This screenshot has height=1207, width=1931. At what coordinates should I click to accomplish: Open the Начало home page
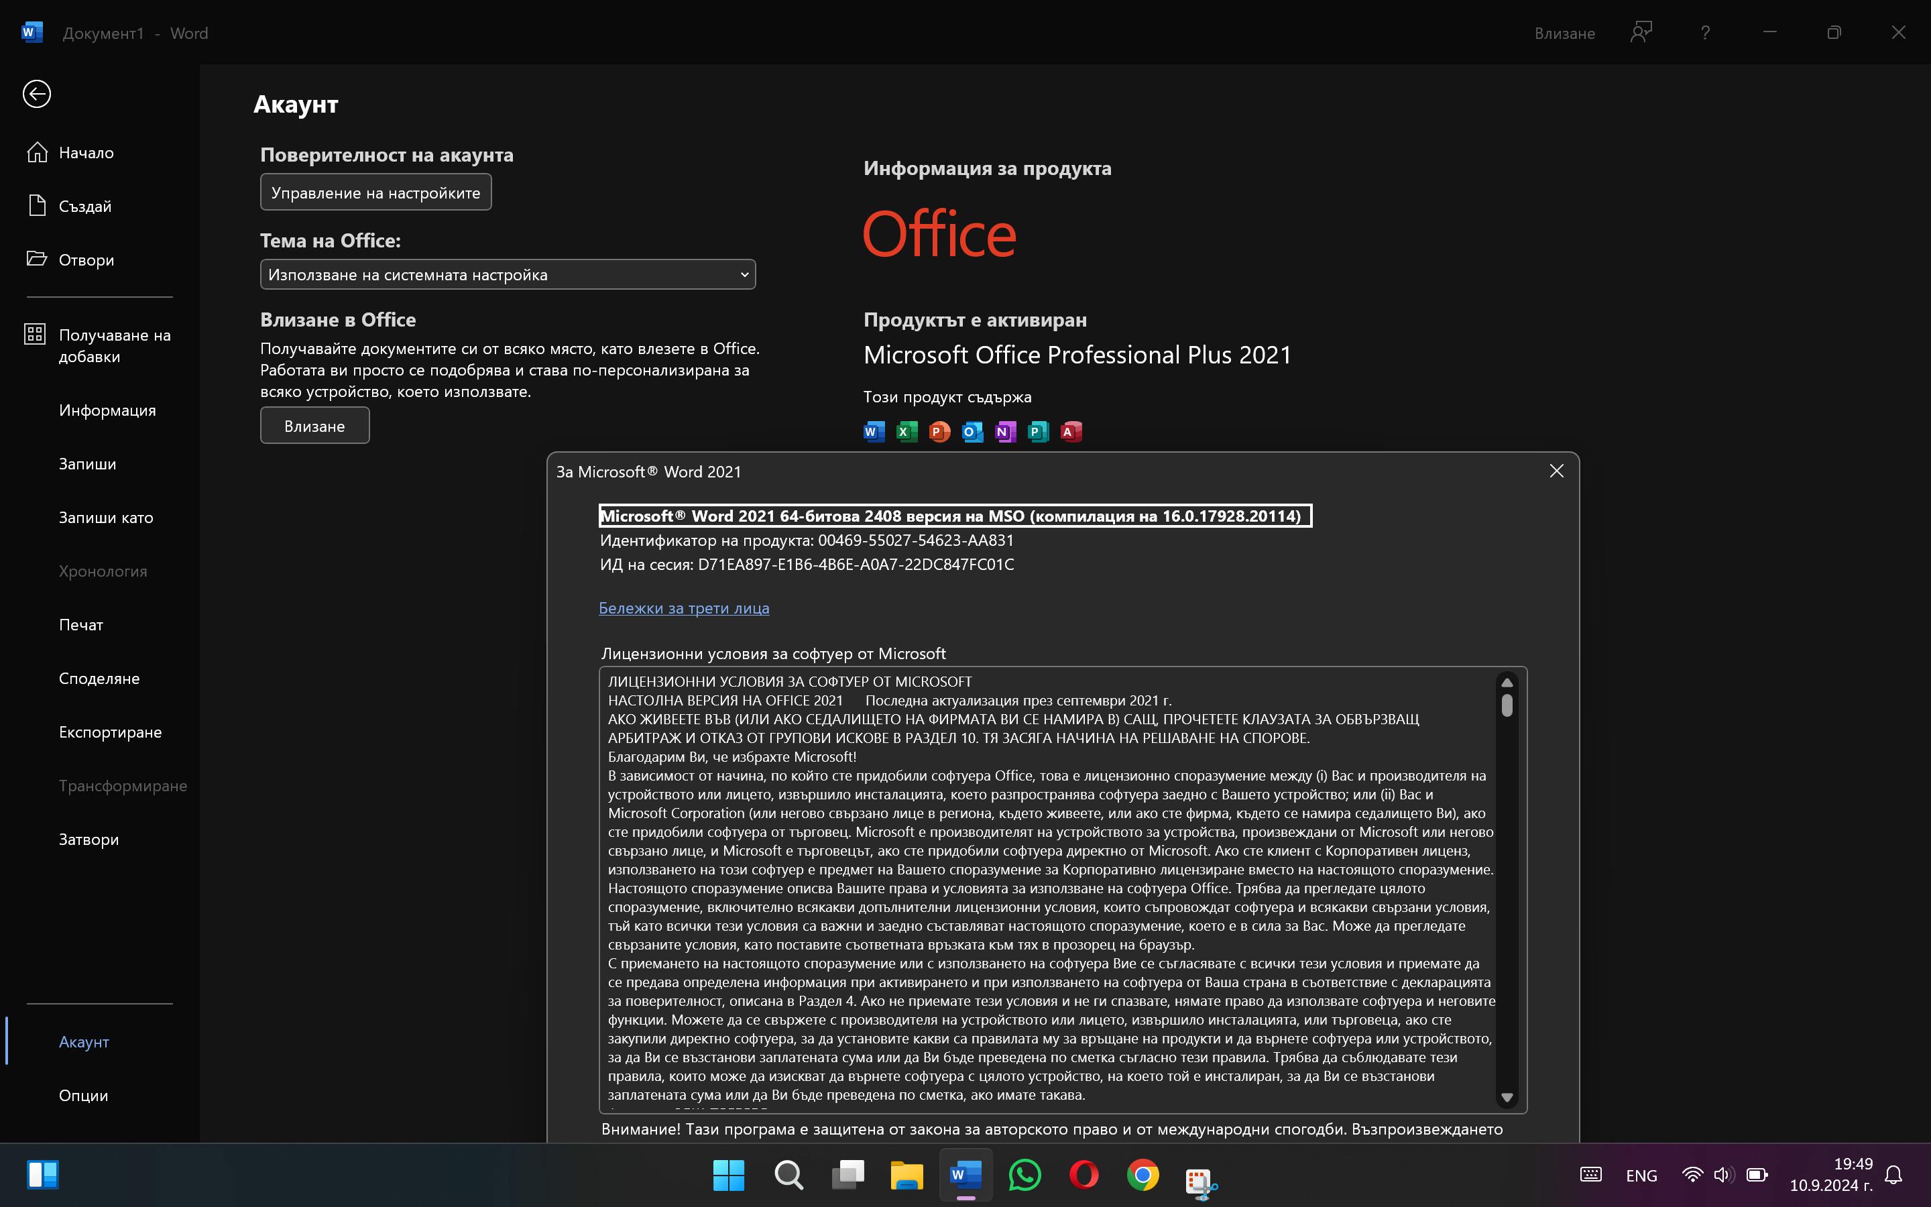[x=86, y=152]
